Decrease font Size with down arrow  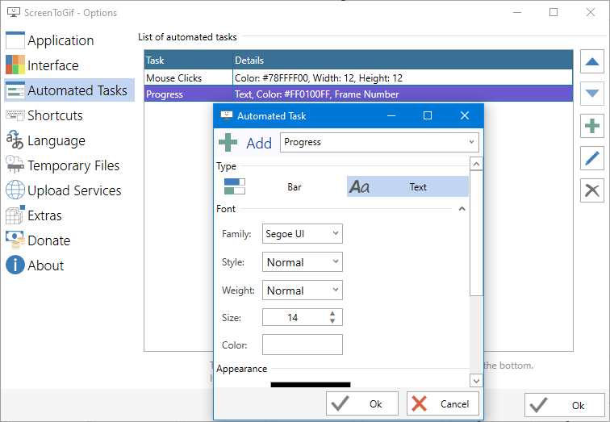coord(332,321)
